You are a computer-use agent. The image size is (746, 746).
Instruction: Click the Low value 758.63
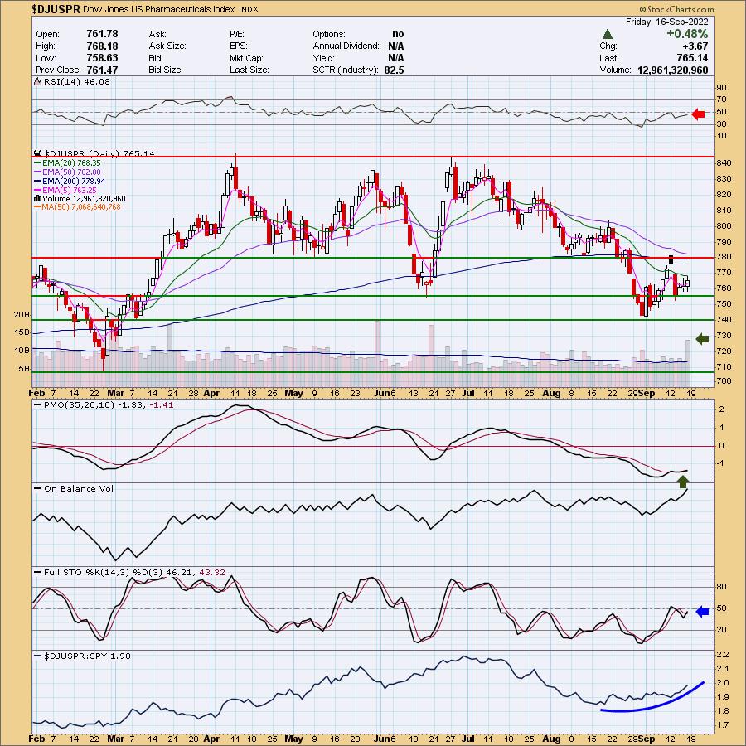tap(102, 58)
